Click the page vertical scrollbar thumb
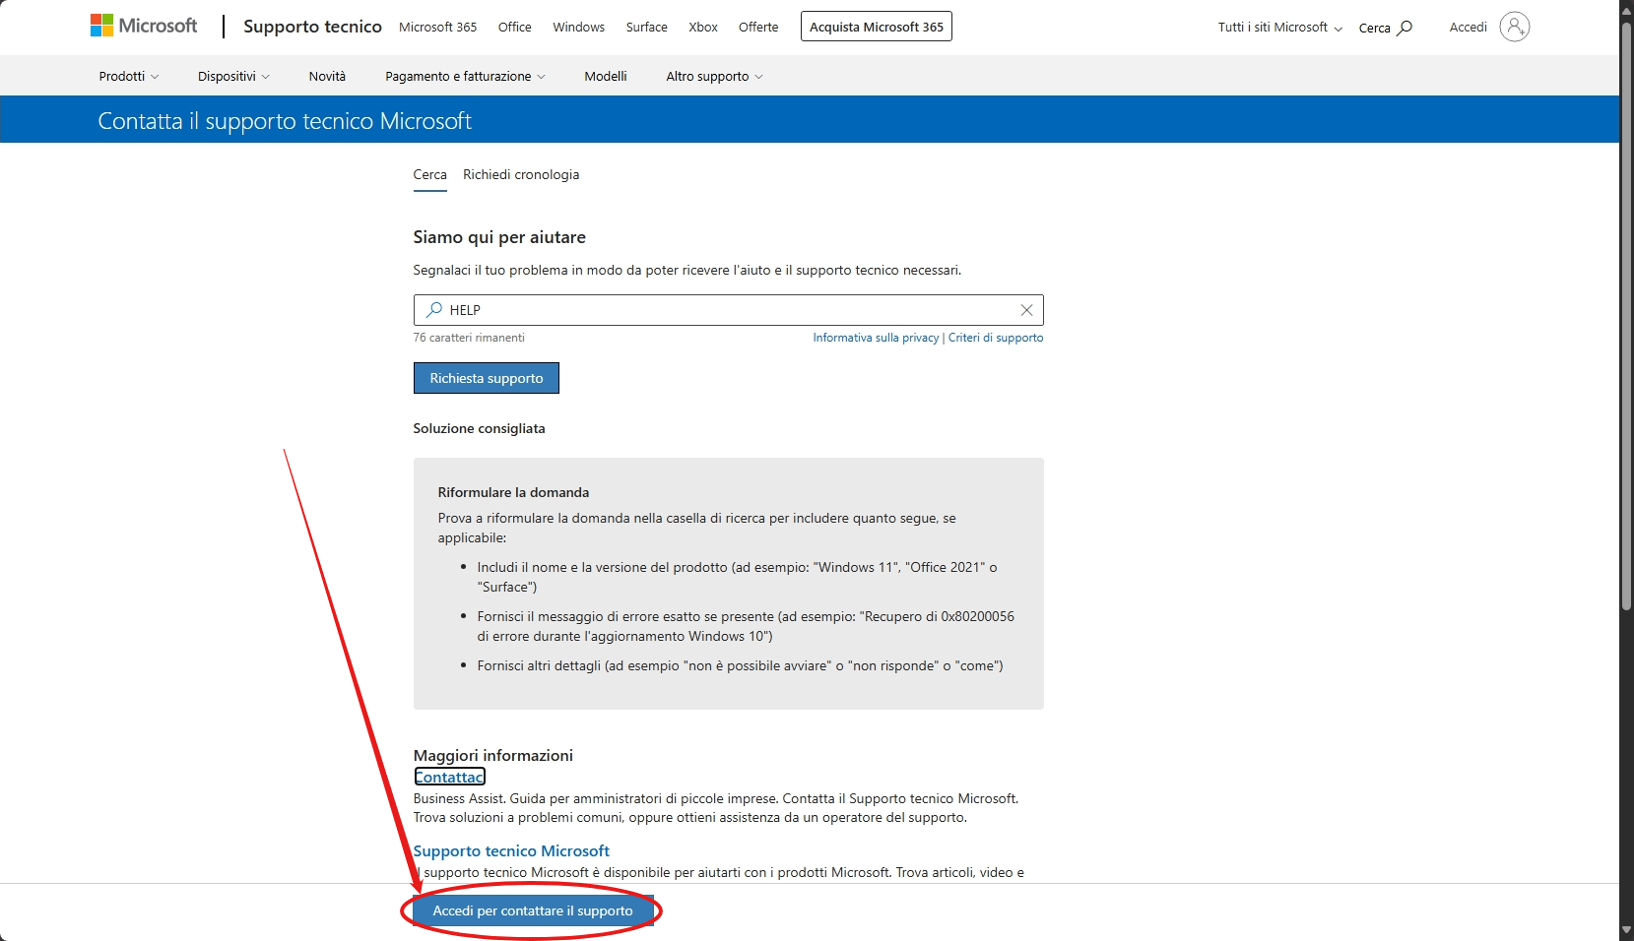This screenshot has width=1634, height=941. coord(1626,317)
